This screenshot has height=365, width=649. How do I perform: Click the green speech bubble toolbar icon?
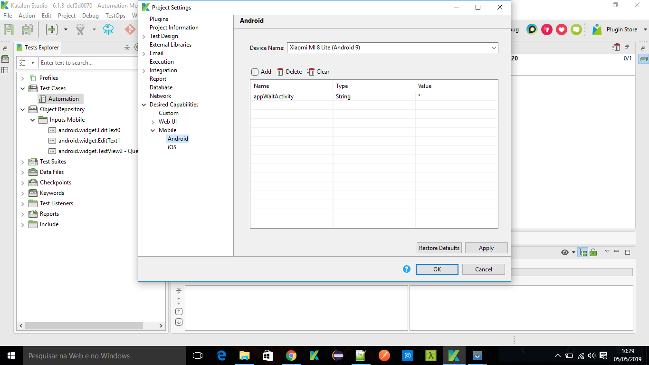tap(576, 29)
